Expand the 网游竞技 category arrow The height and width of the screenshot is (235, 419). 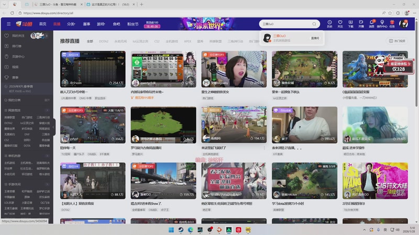click(x=47, y=110)
